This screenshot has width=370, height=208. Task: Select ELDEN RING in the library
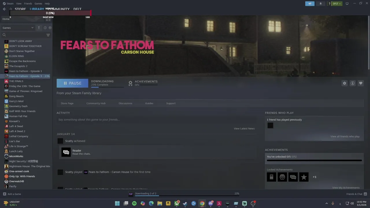click(16, 56)
